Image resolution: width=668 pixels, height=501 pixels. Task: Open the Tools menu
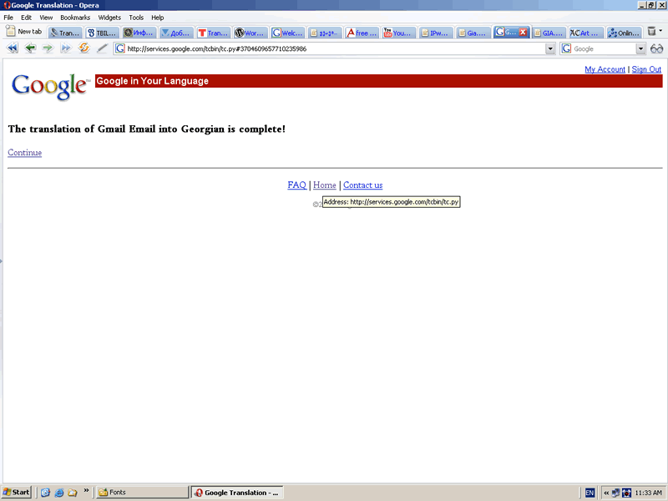[136, 18]
